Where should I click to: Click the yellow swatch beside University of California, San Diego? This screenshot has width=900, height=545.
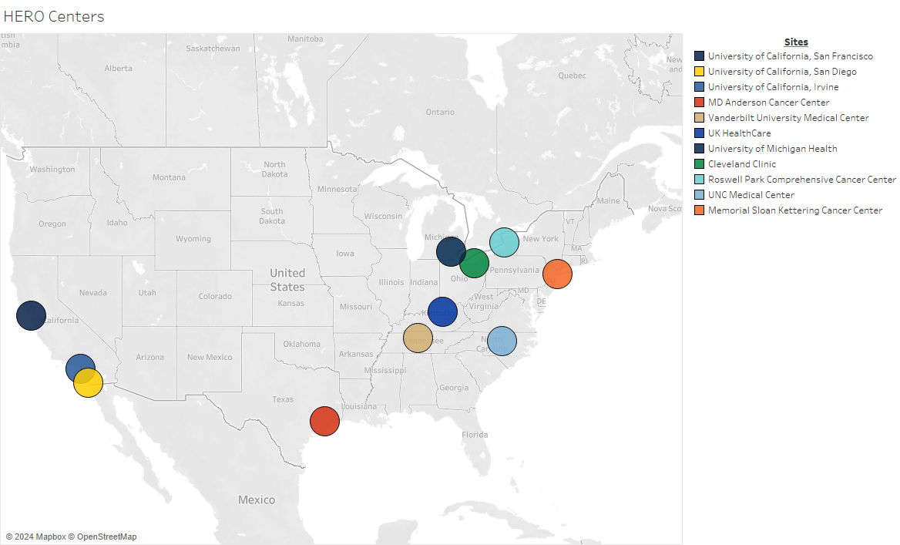pyautogui.click(x=698, y=71)
